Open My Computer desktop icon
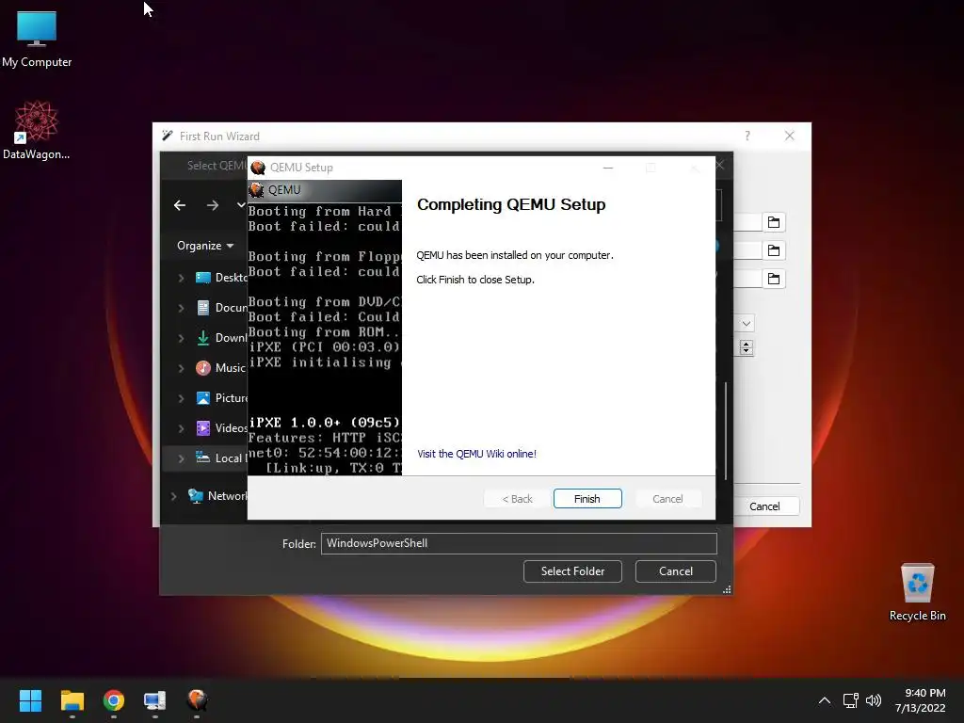 pyautogui.click(x=37, y=40)
